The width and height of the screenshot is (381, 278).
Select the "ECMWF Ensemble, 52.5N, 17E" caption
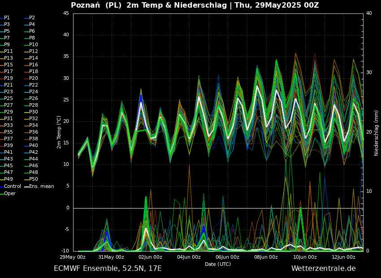tap(108, 269)
